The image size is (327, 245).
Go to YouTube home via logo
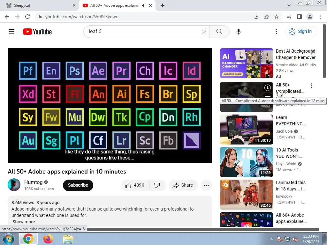pos(37,32)
